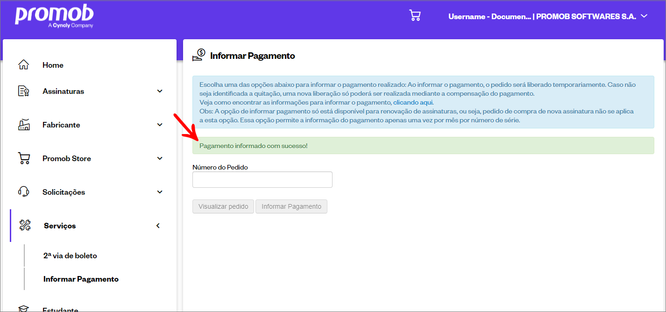
Task: Click the Informar Pagamento hand-coin icon
Action: (199, 55)
